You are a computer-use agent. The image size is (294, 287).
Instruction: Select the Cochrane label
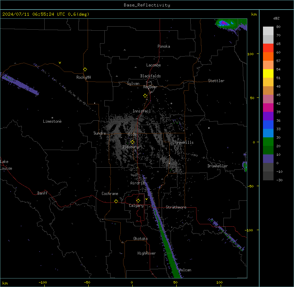tap(110, 194)
